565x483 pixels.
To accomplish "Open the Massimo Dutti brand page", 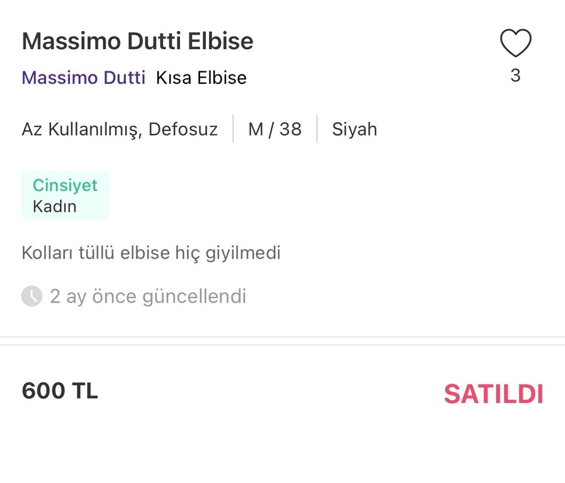I will 83,78.
